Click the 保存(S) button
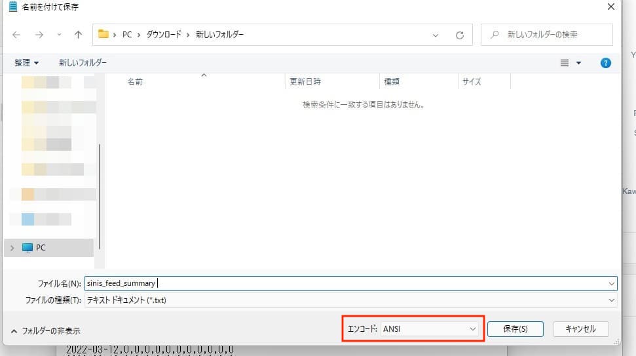The image size is (636, 356). click(515, 329)
